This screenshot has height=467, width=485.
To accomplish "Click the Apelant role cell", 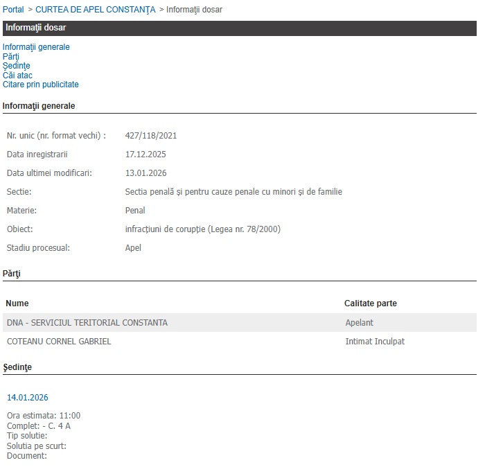I will click(x=360, y=323).
